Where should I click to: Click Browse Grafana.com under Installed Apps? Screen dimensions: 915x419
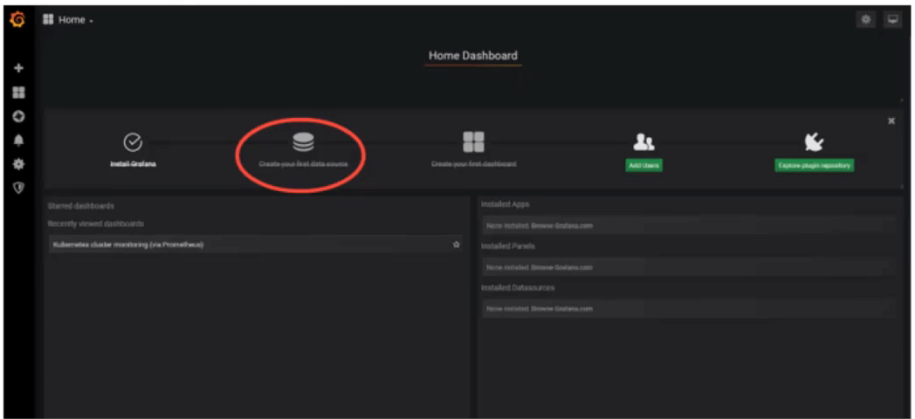[562, 225]
